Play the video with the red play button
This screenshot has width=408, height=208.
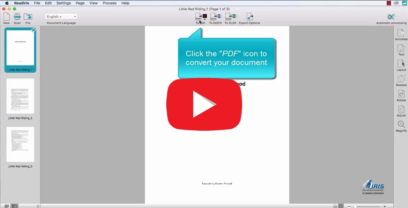point(204,104)
